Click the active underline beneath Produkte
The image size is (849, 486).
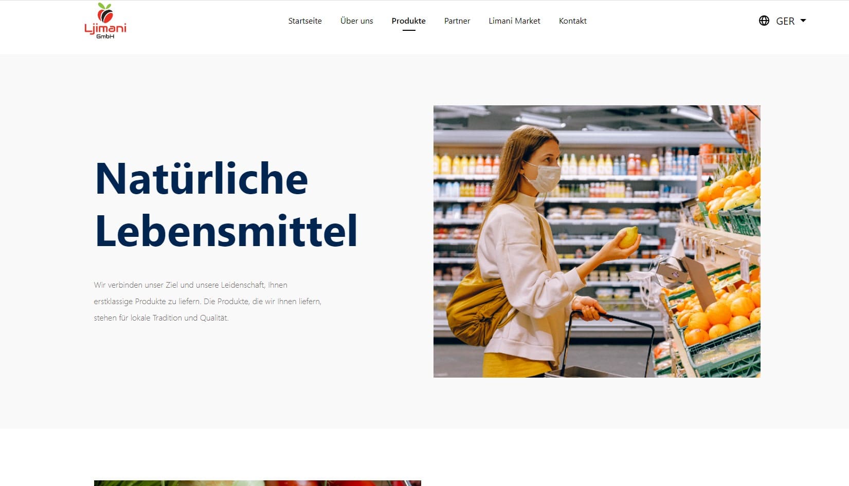[x=409, y=30]
